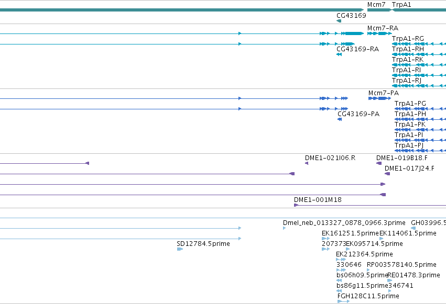Click the bs06h09.5prime EST label
This screenshot has width=446, height=304.
362,275
